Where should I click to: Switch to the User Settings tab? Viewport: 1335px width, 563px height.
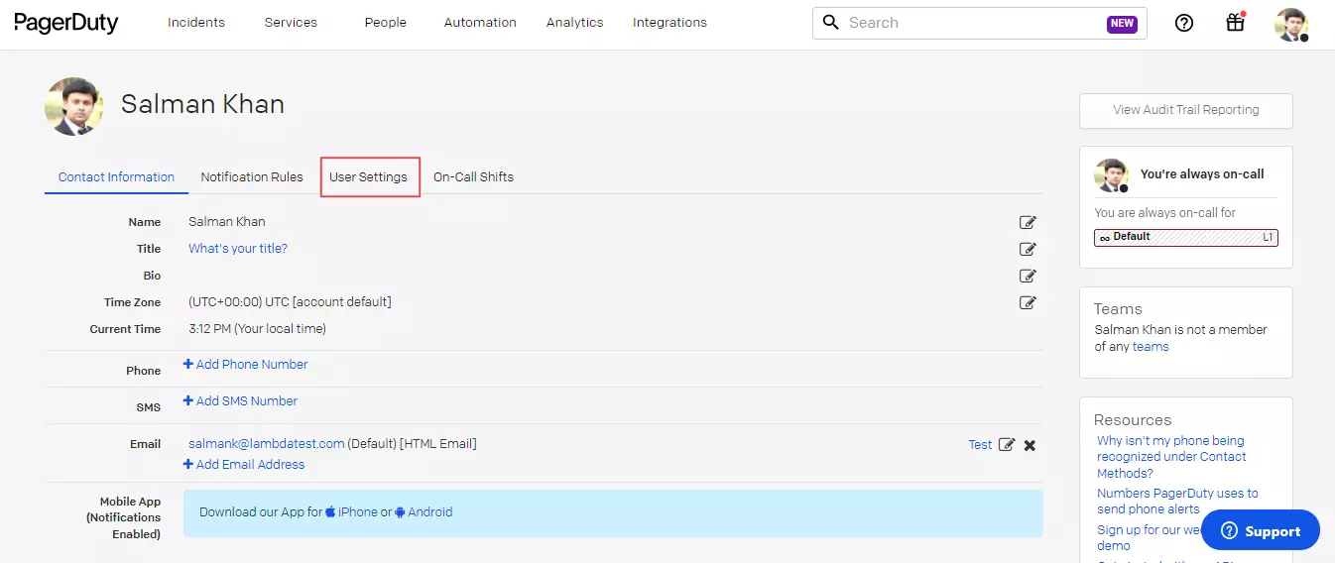[x=368, y=177]
